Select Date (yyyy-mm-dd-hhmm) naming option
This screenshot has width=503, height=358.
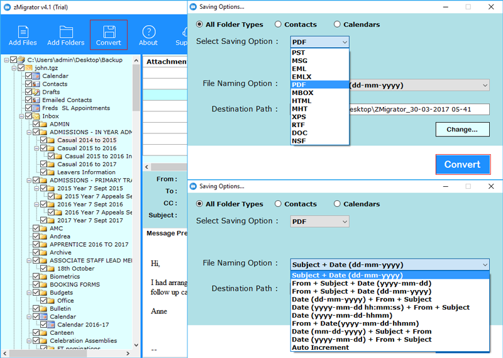pos(390,315)
